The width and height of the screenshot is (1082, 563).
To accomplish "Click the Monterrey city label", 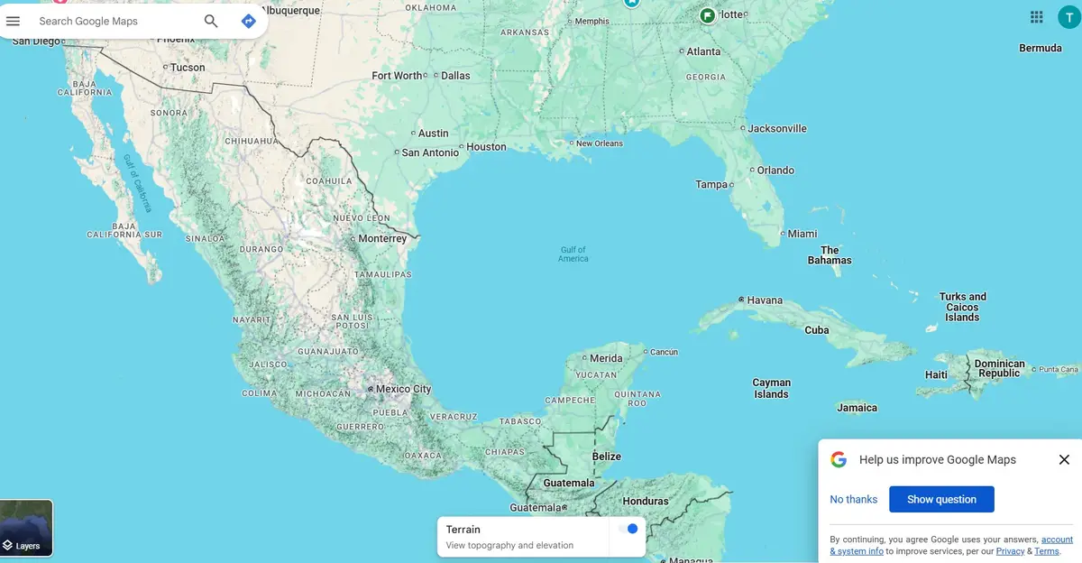I will pos(382,238).
